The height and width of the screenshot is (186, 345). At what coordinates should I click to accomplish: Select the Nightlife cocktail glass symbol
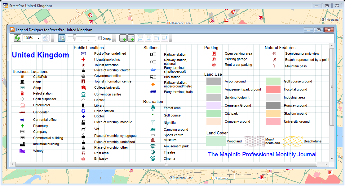tap(153, 123)
